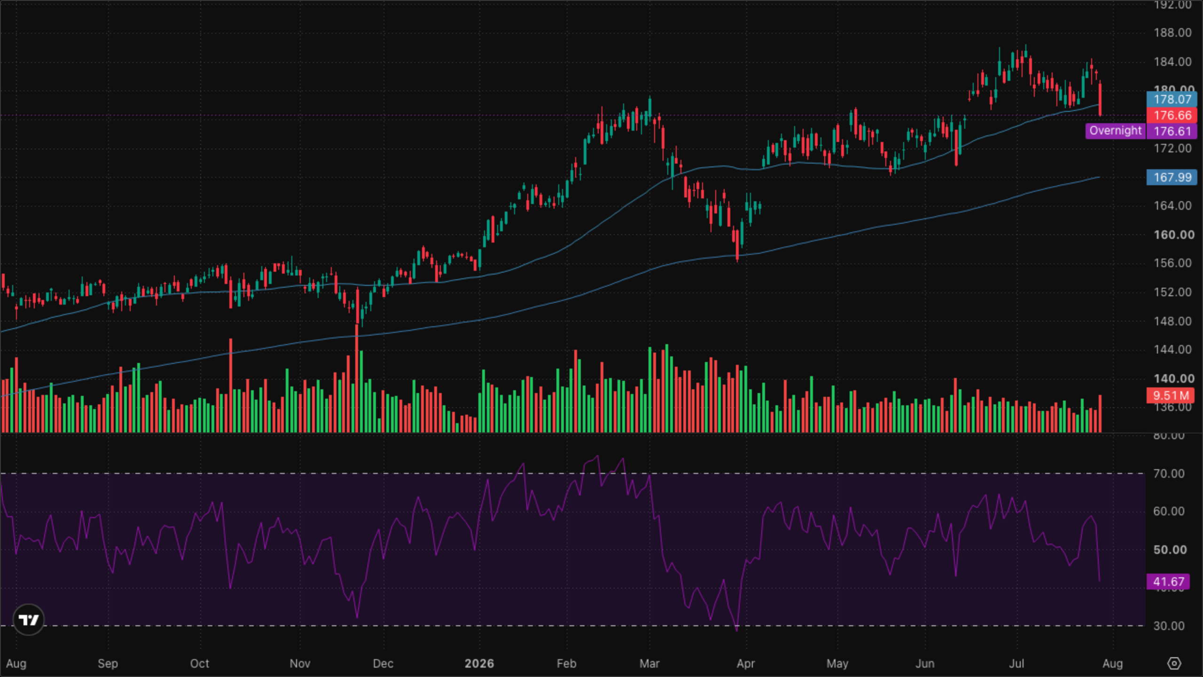The image size is (1203, 677).
Task: Click the 172.00 price axis label
Action: 1173,148
